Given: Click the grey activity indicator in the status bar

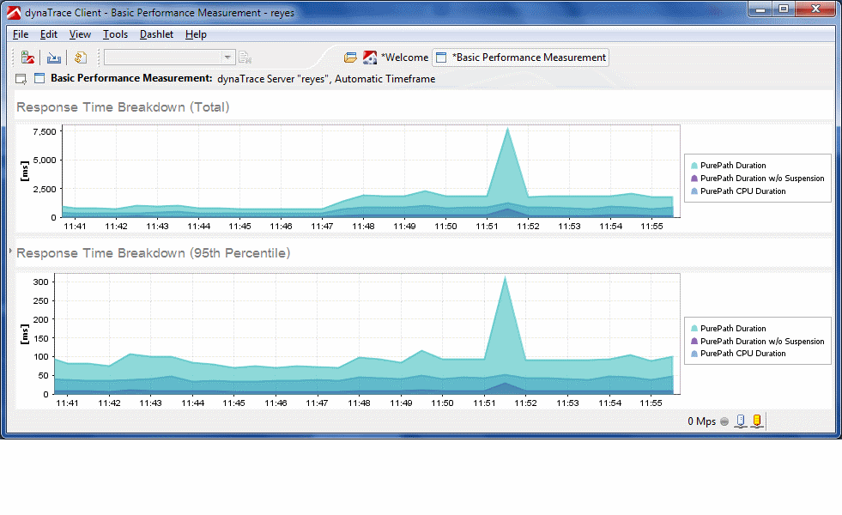Looking at the screenshot, I should tap(724, 421).
